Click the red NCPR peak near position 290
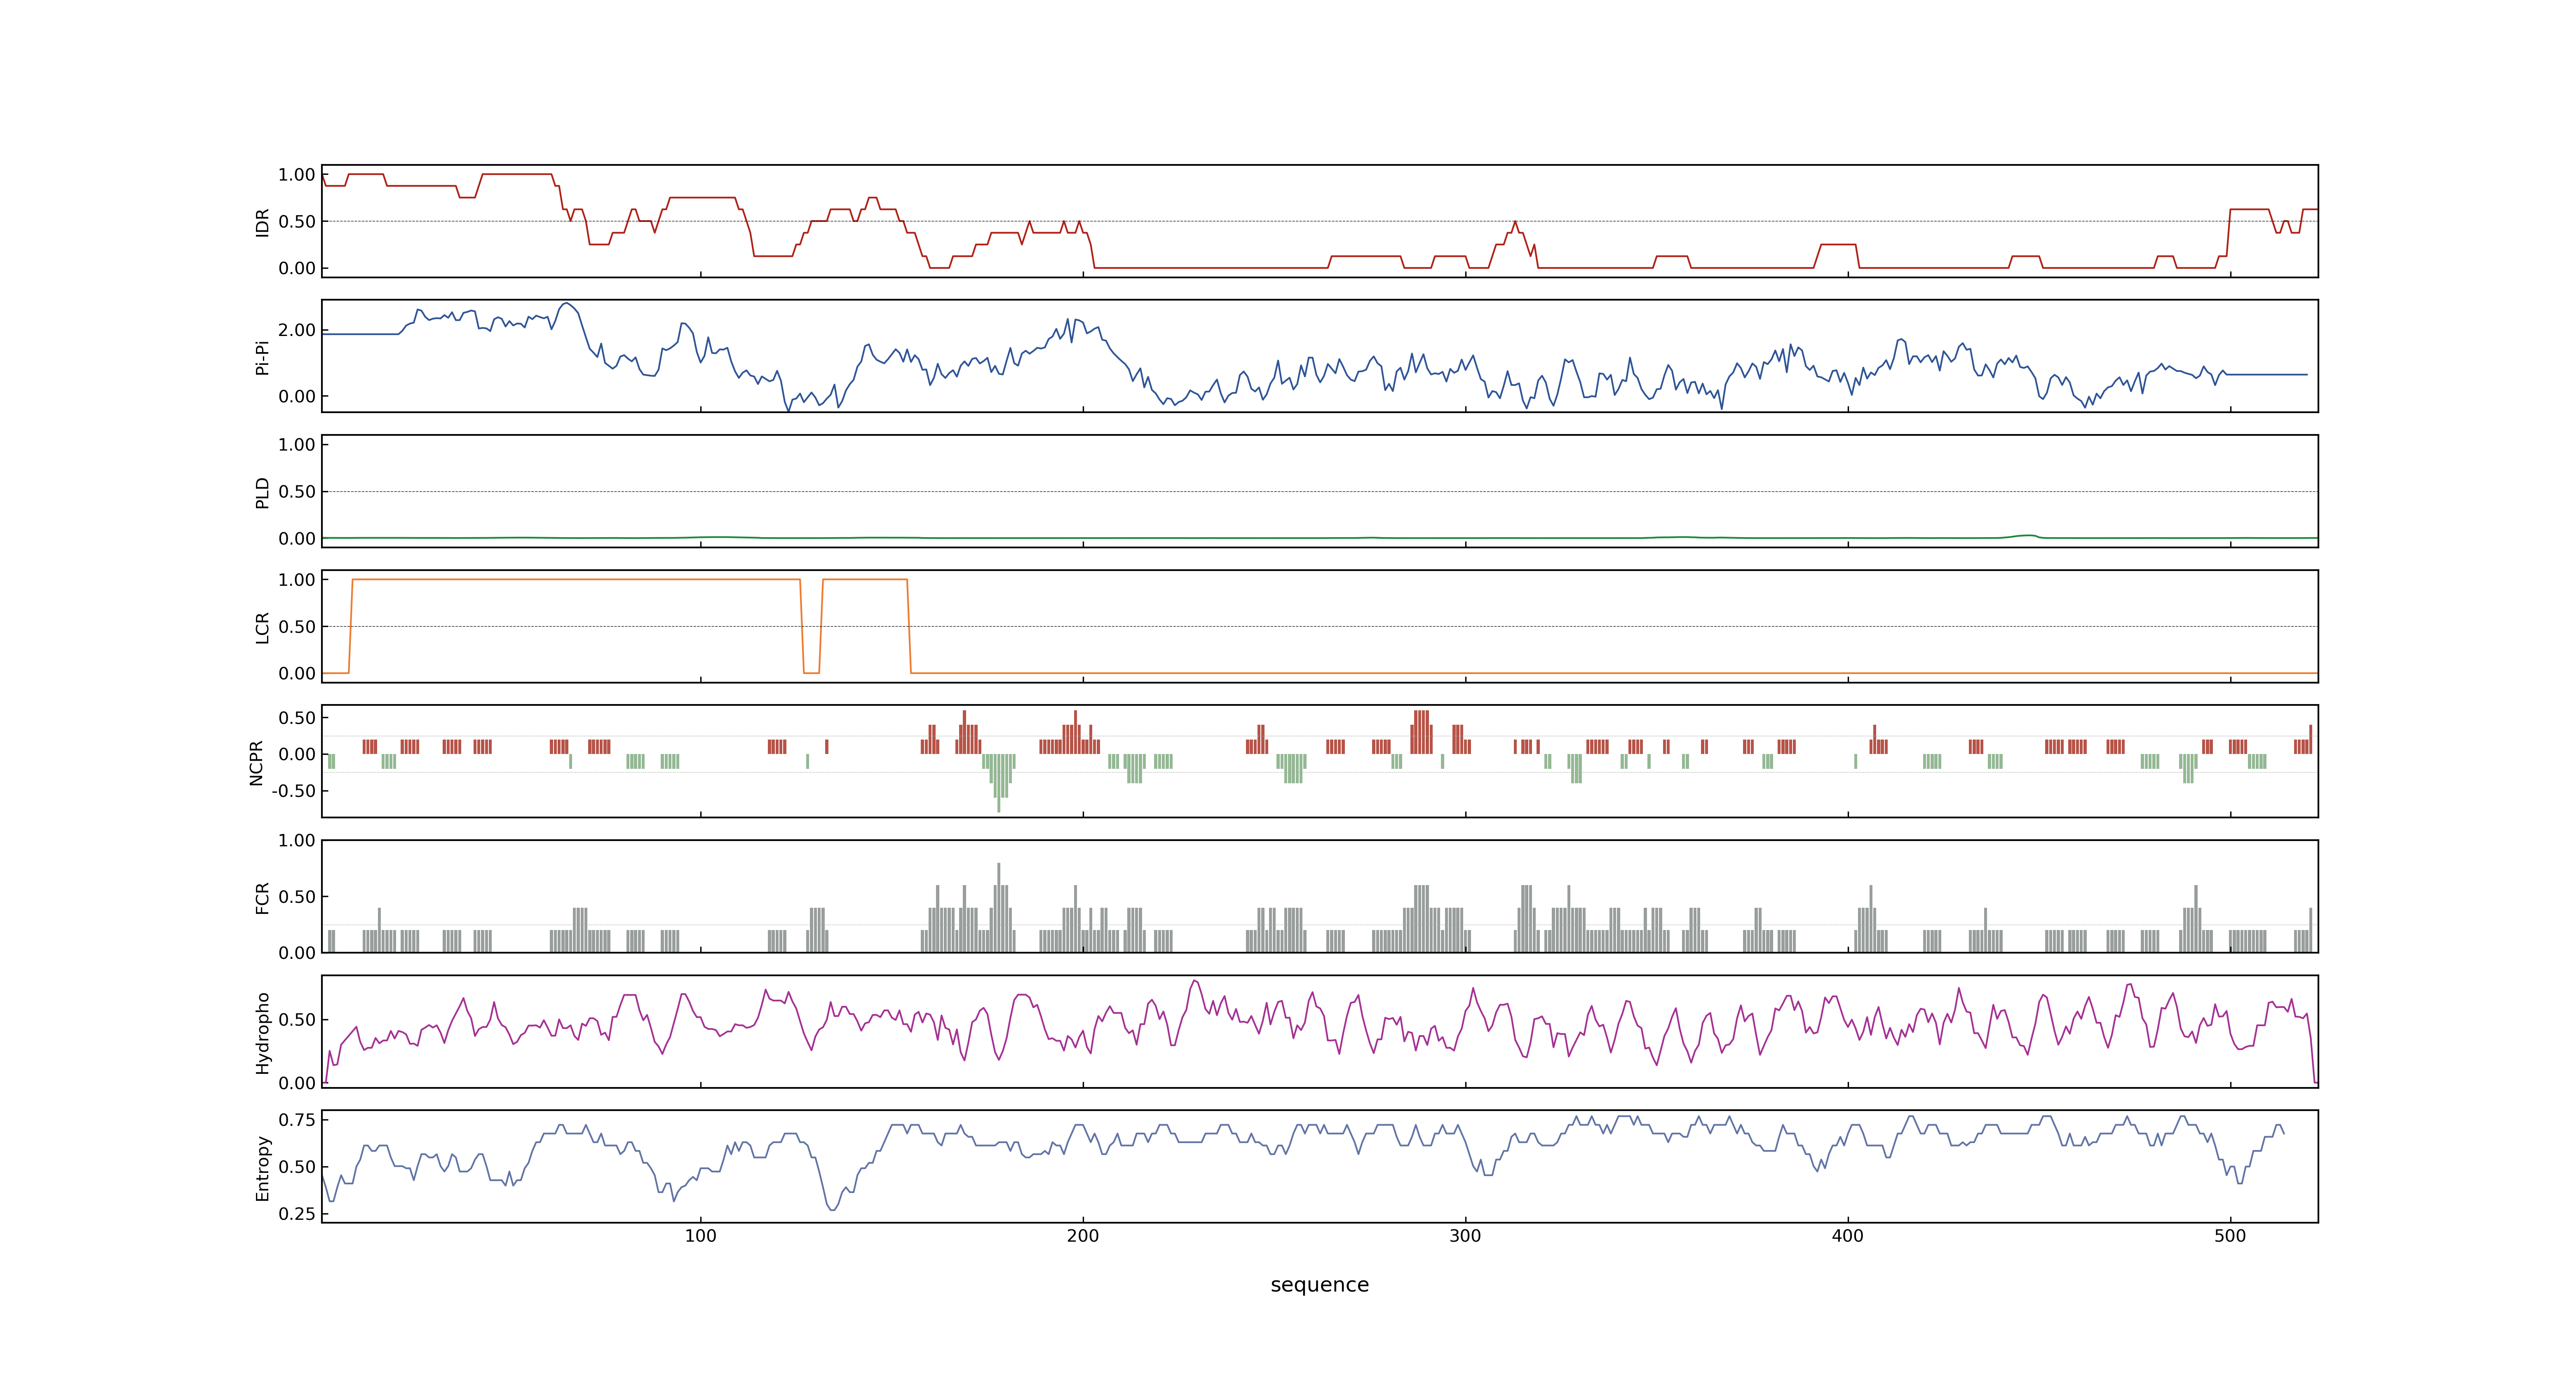Viewport: 2576px width, 1374px height. pos(1421,732)
